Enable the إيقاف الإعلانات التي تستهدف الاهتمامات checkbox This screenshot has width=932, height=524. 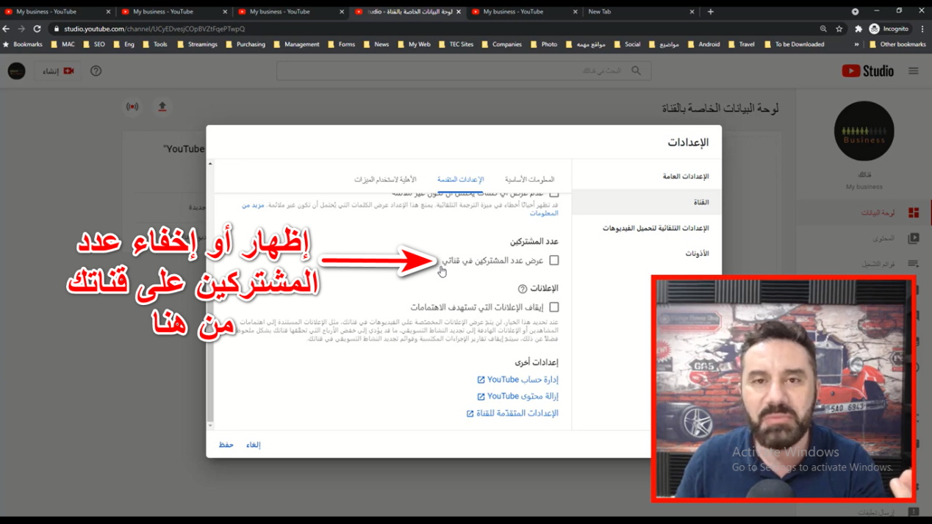coord(553,307)
